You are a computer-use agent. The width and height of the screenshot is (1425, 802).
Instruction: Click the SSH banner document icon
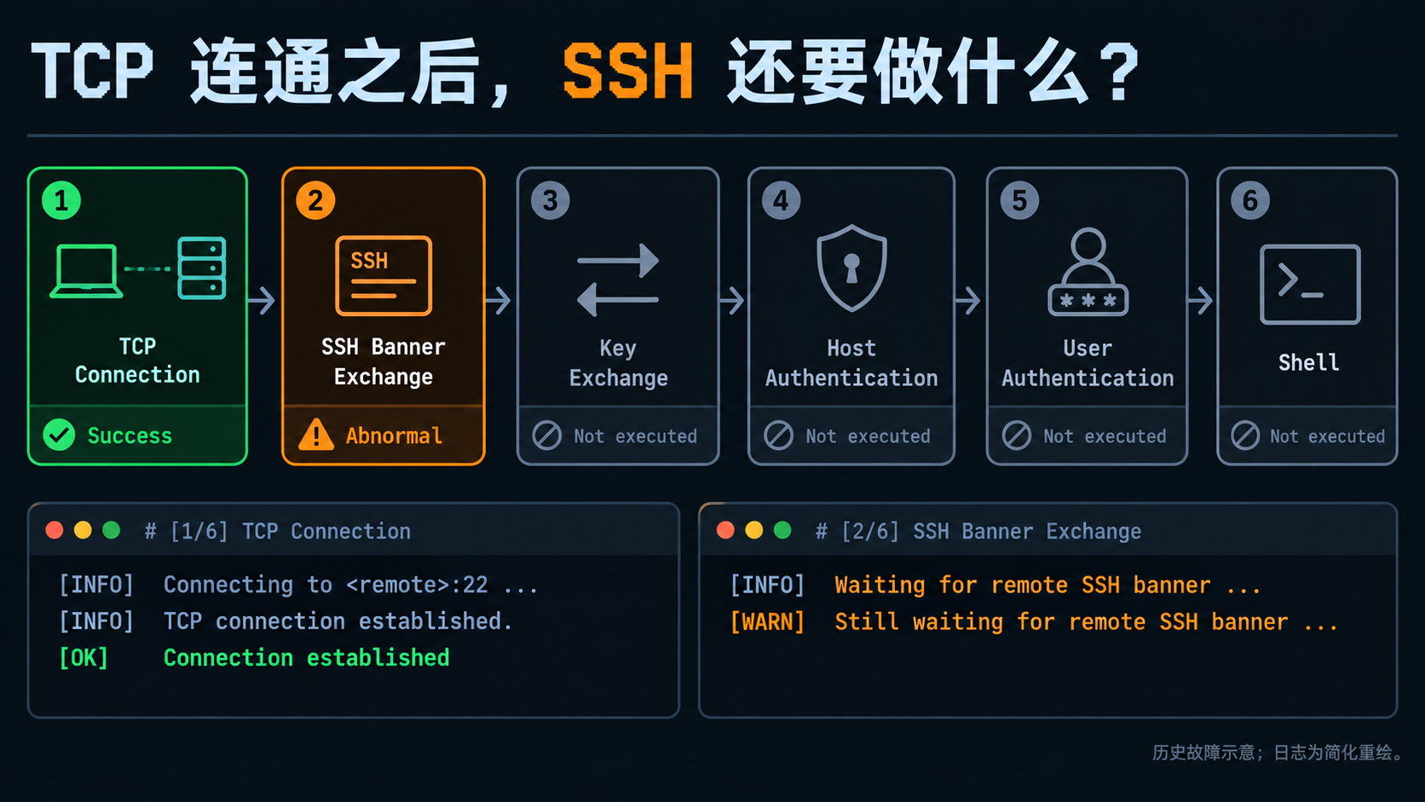(384, 276)
